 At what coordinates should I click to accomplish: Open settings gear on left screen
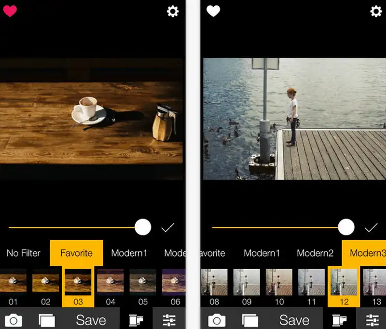[x=173, y=12]
